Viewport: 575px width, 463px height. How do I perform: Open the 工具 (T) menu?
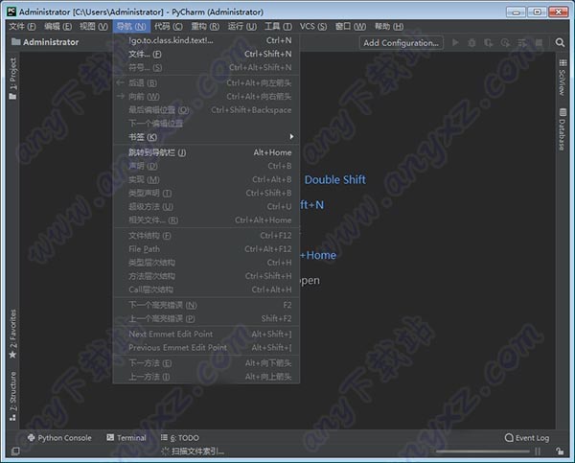coord(278,27)
